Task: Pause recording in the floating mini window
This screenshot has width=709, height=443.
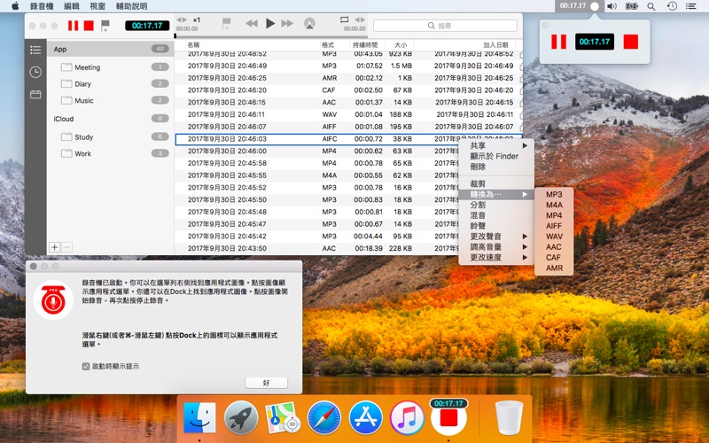Action: click(x=559, y=42)
